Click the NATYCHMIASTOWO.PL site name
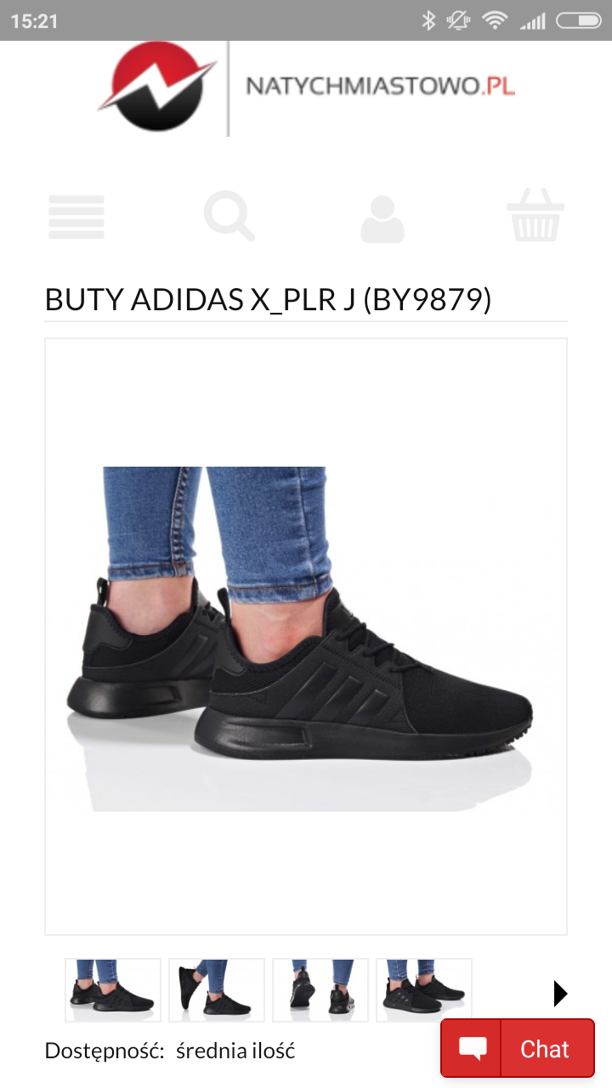The image size is (612, 1088). click(380, 87)
